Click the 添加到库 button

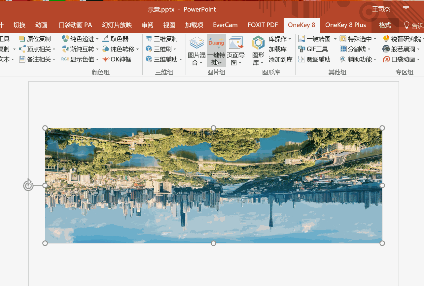[x=281, y=59]
